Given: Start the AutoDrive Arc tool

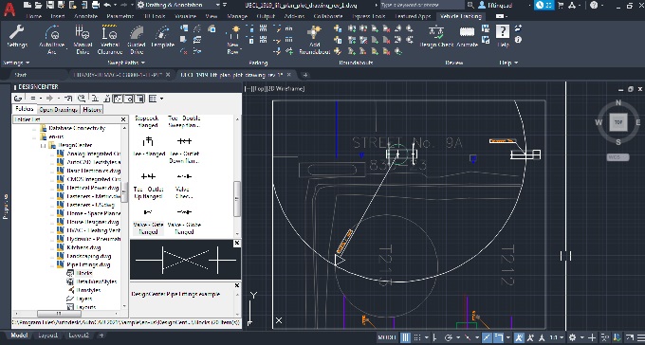Looking at the screenshot, I should 52,39.
